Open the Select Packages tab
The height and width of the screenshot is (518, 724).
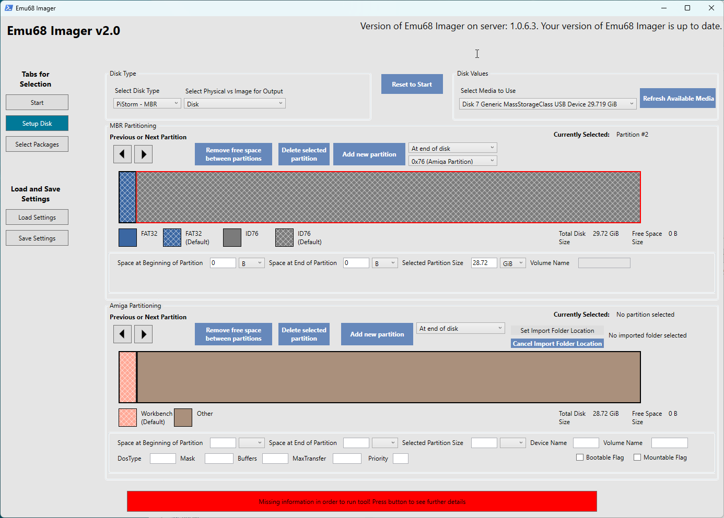pyautogui.click(x=37, y=144)
